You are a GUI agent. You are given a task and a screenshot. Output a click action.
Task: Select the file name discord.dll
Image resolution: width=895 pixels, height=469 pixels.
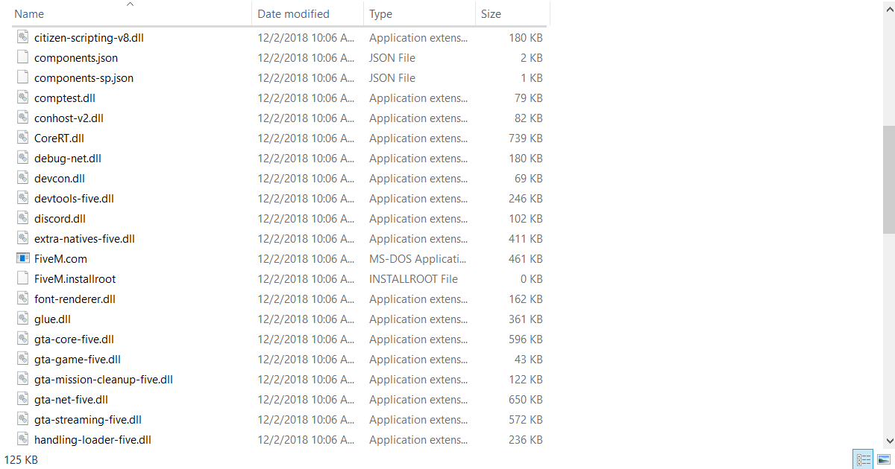coord(60,219)
